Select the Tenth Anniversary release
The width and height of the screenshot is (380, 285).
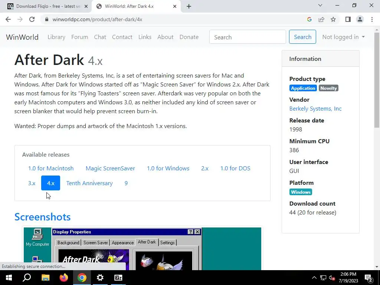(x=89, y=183)
